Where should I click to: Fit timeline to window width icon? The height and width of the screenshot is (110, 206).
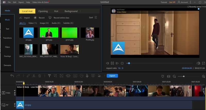pos(169,76)
